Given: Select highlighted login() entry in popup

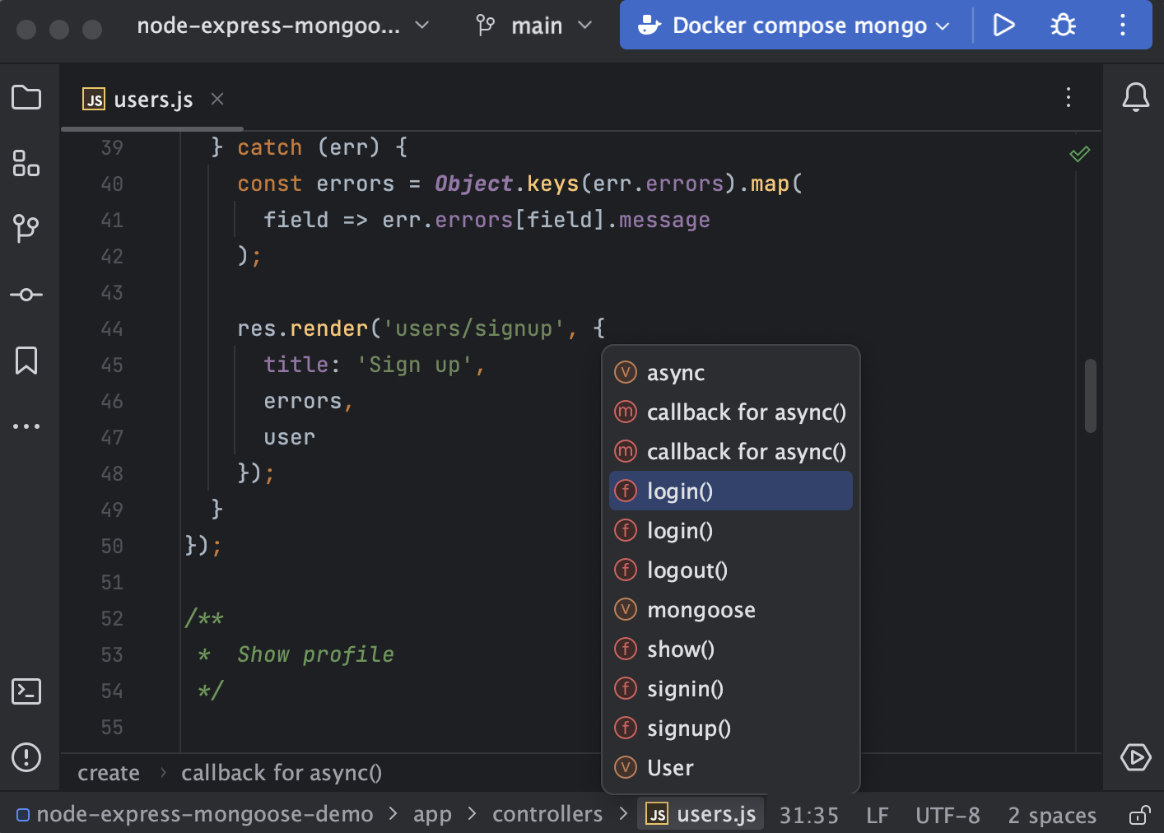Looking at the screenshot, I should (x=731, y=491).
